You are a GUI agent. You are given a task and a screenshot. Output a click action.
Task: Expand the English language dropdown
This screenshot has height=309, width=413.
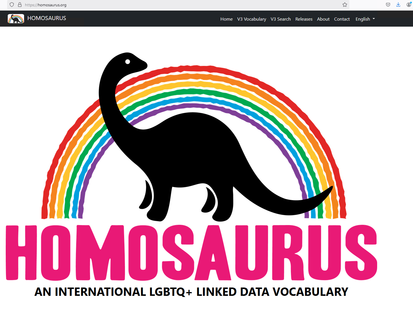[365, 19]
